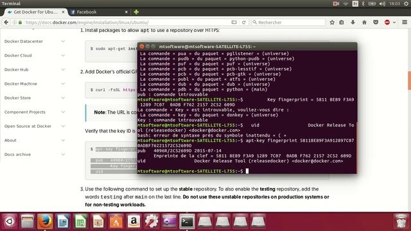
Task: Open Wi-Fi network indicator menu
Action: [345, 4]
